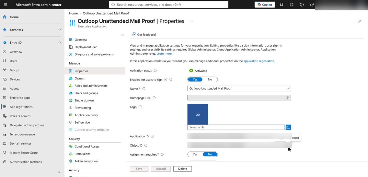Open Permissions under Security
Viewport: 368px width, 177px height.
[x=82, y=154]
